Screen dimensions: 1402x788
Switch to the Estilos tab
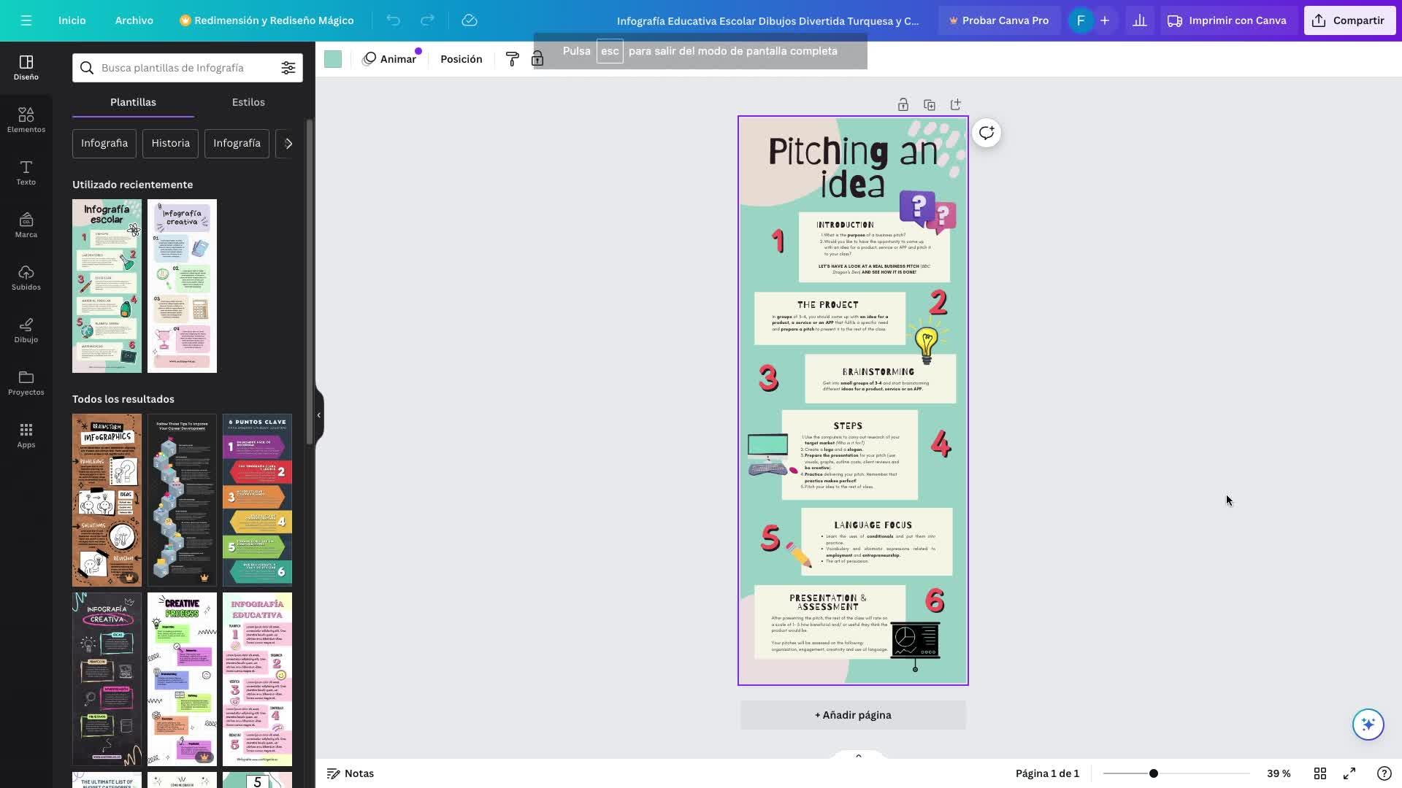click(x=248, y=102)
